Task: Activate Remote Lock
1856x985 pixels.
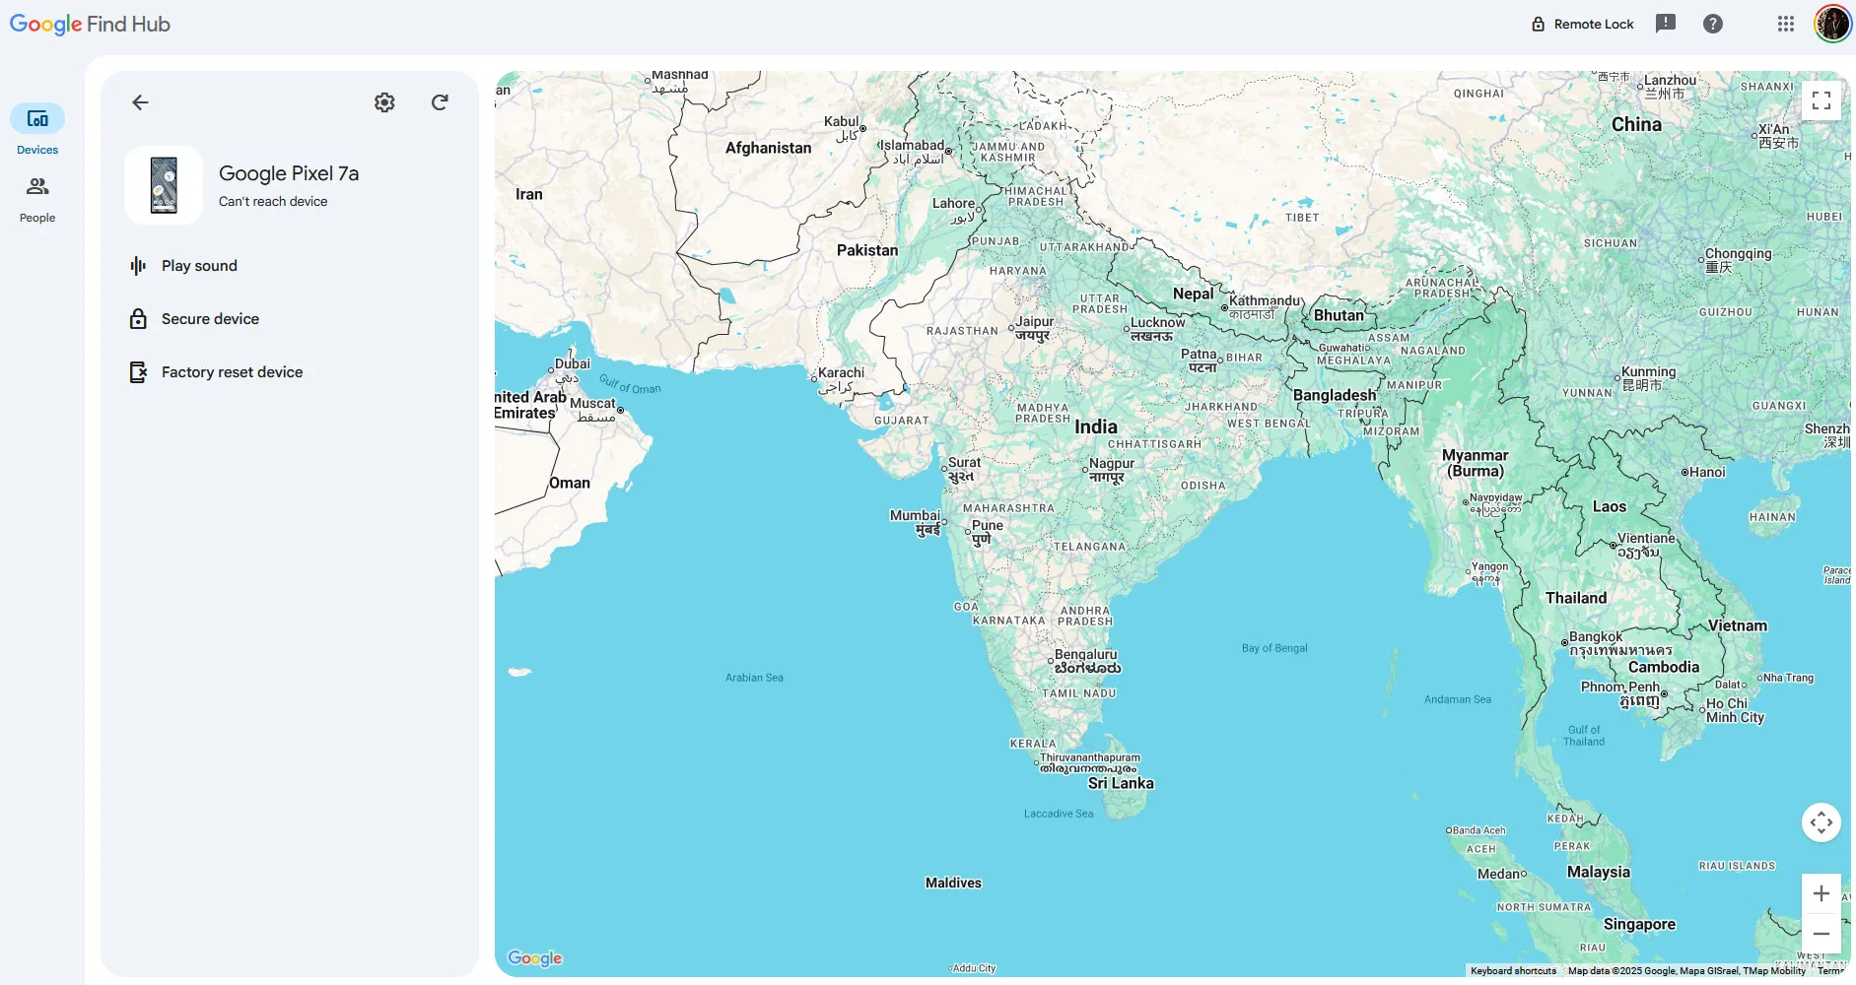Action: point(1582,23)
